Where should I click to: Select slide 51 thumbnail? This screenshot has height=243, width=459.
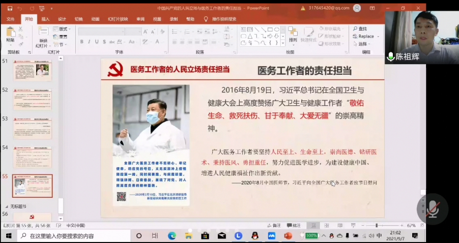[x=32, y=71]
